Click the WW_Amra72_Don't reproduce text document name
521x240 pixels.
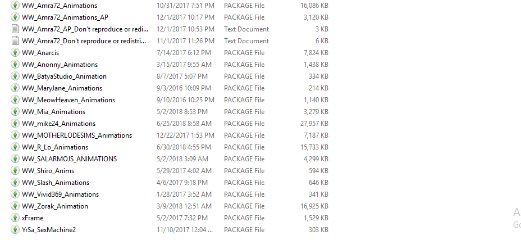[x=84, y=41]
